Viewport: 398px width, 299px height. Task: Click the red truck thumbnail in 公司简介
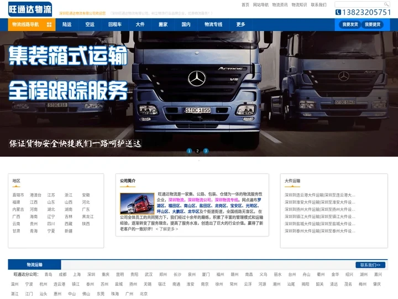[x=137, y=203]
